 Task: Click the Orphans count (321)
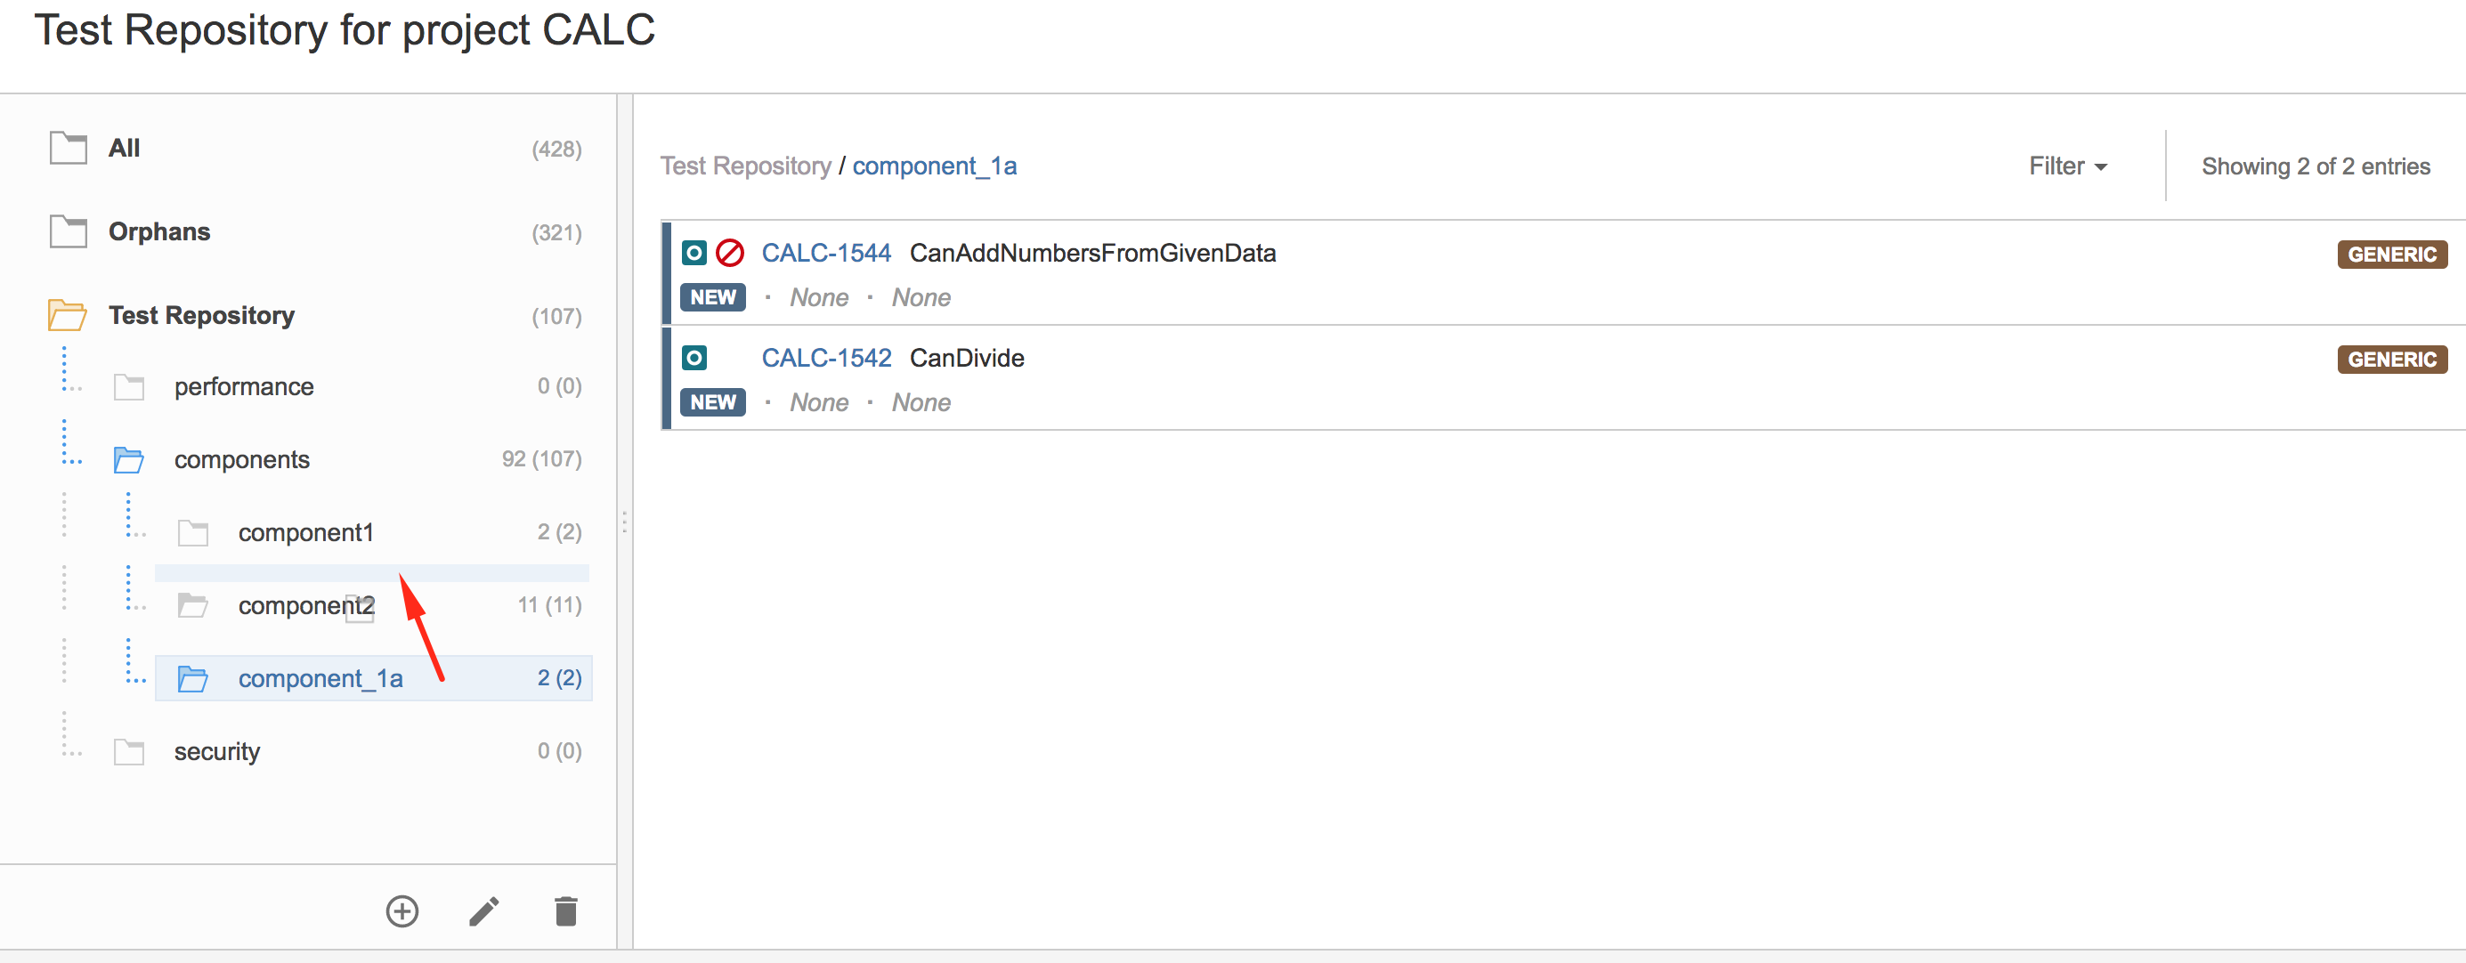click(x=557, y=232)
